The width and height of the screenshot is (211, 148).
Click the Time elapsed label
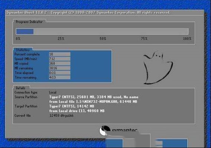24,73
